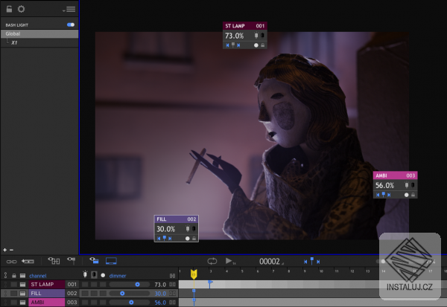Go to previous keyframe in timeline toolbar
The image size is (447, 307).
click(305, 262)
